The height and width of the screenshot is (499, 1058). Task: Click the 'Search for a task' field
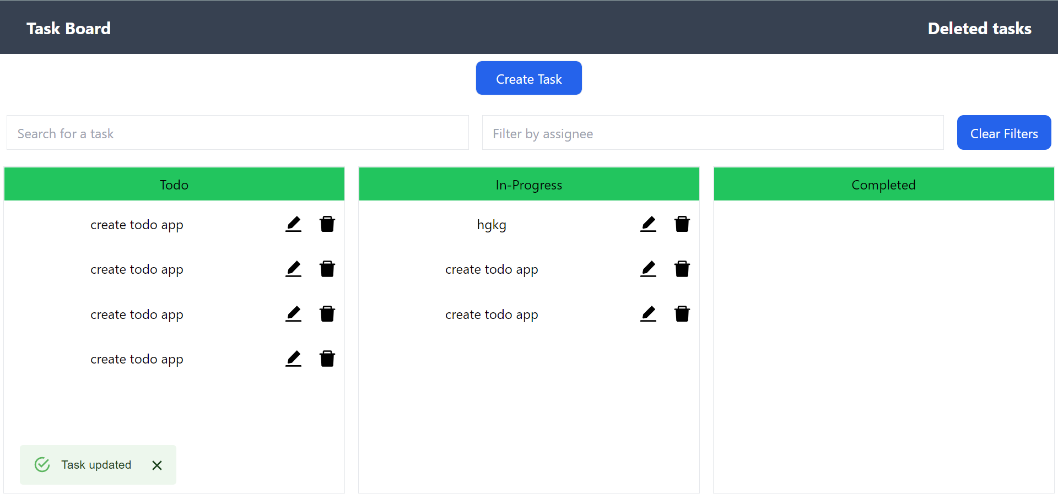point(237,133)
